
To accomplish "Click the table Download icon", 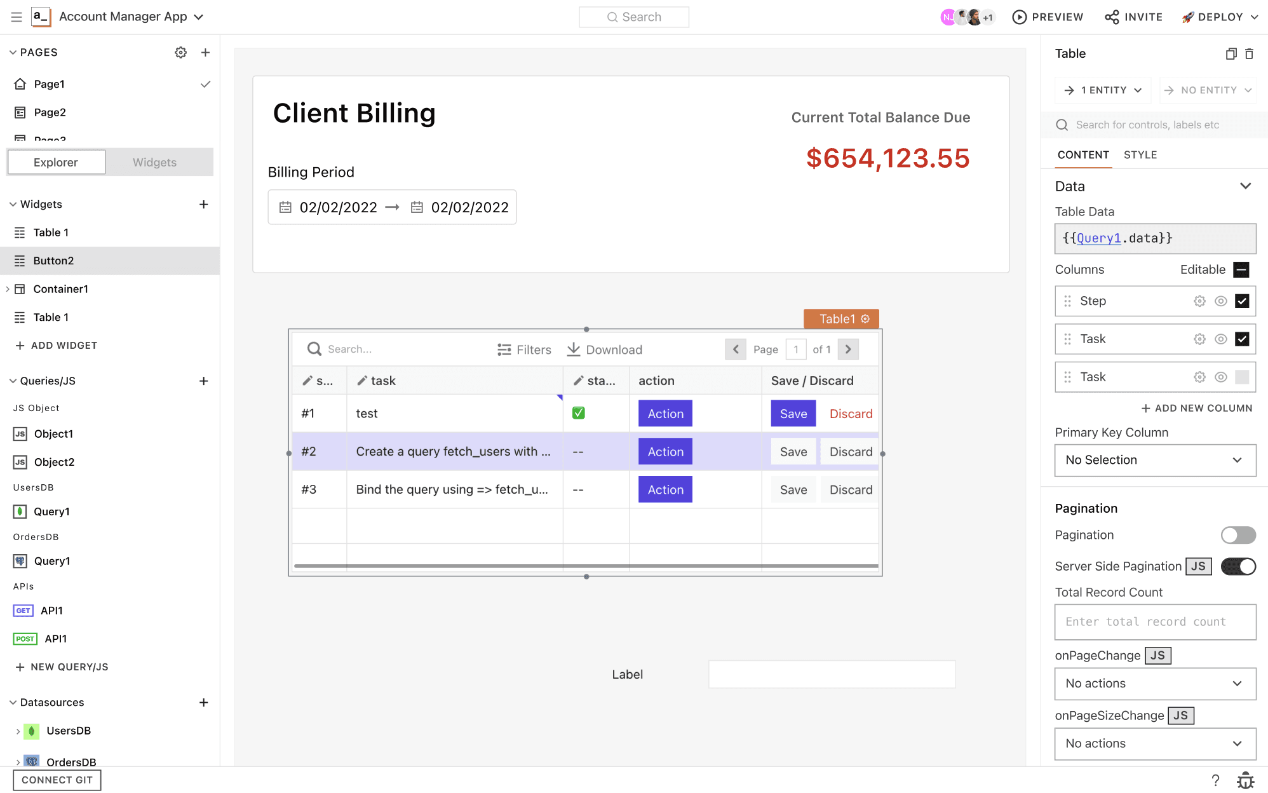I will click(x=574, y=349).
